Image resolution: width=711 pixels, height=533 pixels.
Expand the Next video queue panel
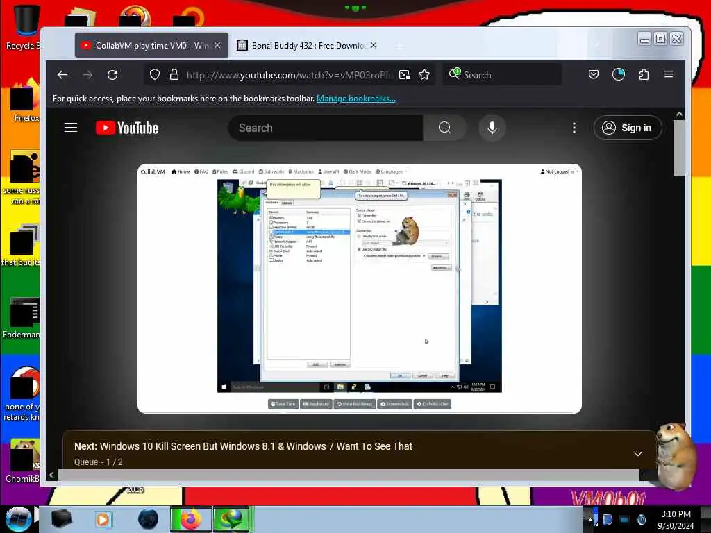(x=637, y=454)
